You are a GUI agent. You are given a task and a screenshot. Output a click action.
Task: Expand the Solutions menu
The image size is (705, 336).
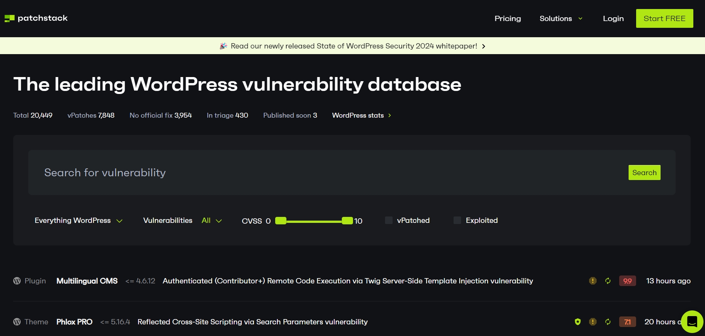(561, 18)
